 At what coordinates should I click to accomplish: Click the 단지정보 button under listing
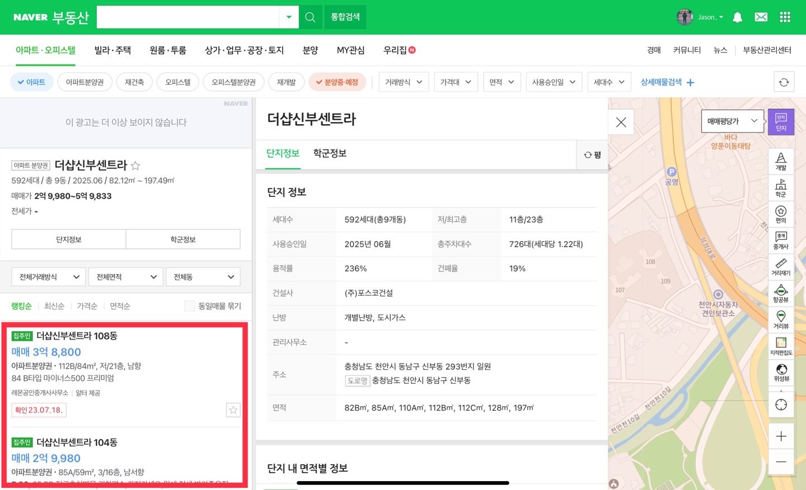coord(69,239)
